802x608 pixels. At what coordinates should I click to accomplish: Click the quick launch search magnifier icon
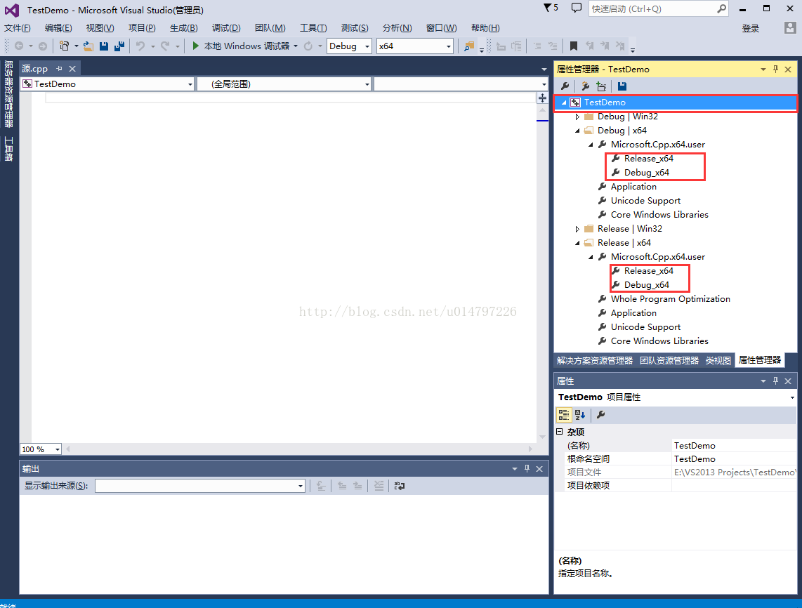[721, 8]
